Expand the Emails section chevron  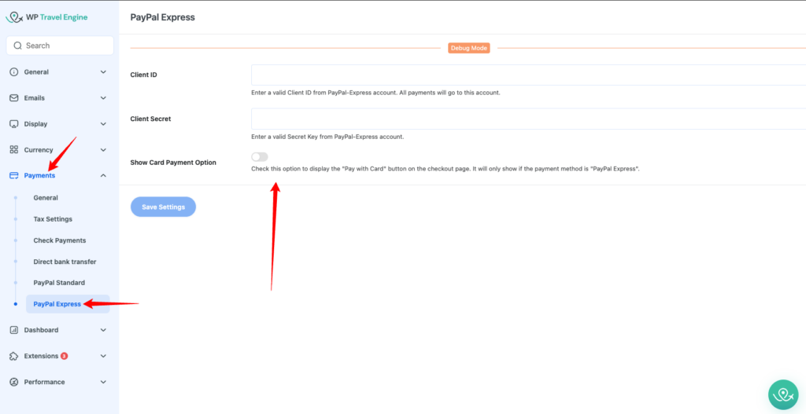(x=103, y=98)
